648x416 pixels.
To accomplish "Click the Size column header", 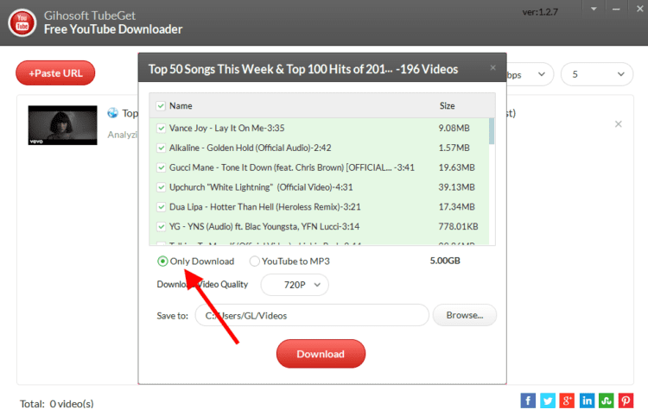I will [x=448, y=106].
